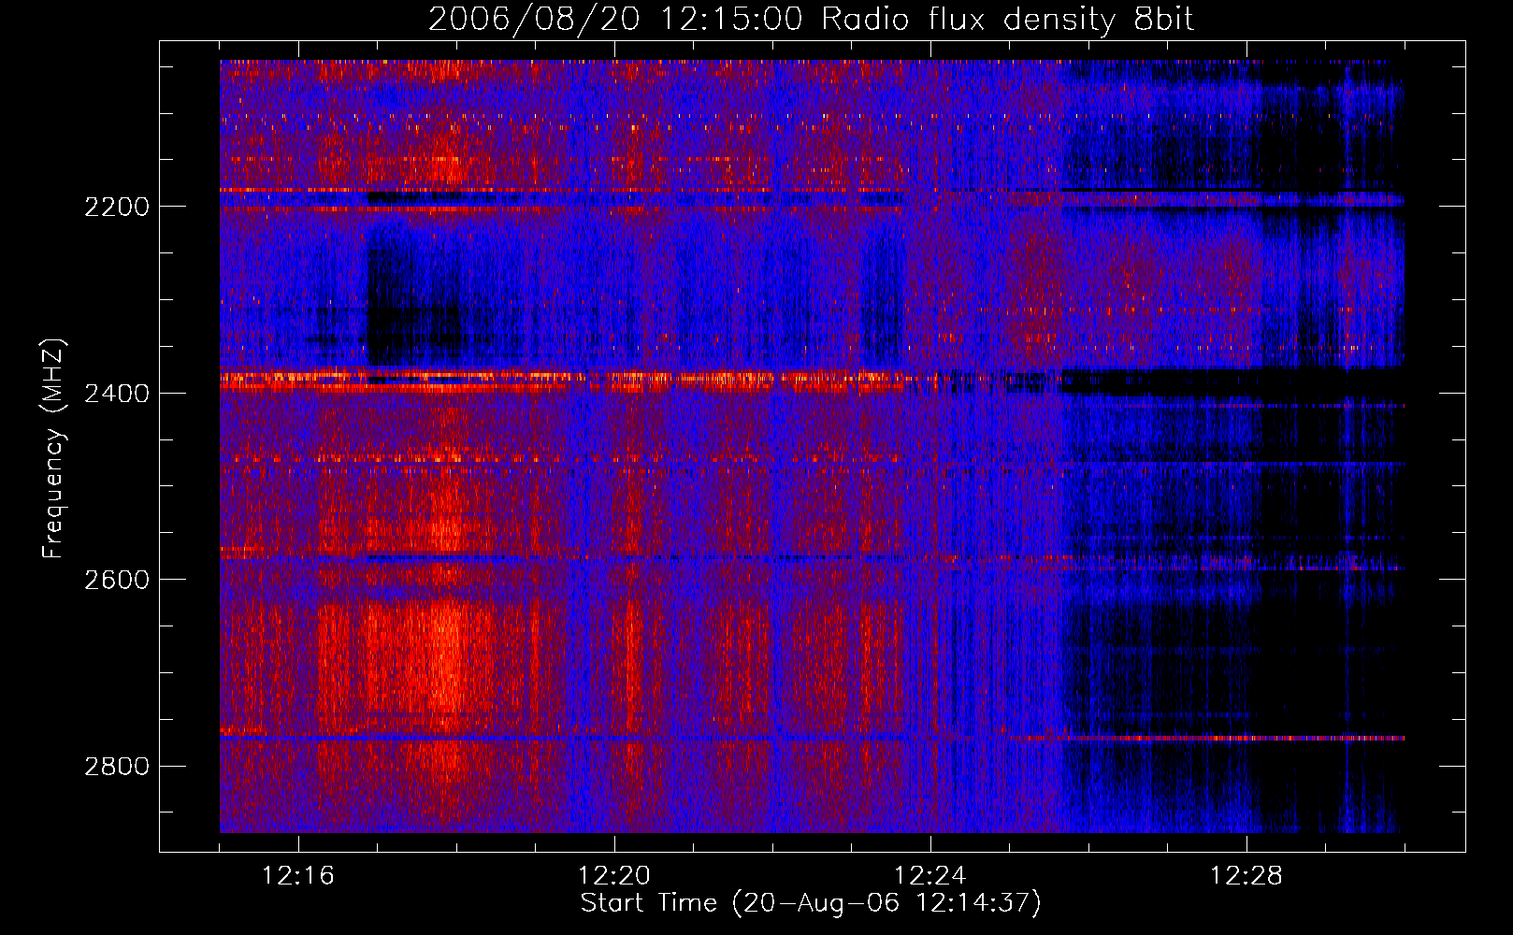Screen dimensions: 1513x935
Task: Select the 2800 frequency axis label
Action: click(x=117, y=767)
